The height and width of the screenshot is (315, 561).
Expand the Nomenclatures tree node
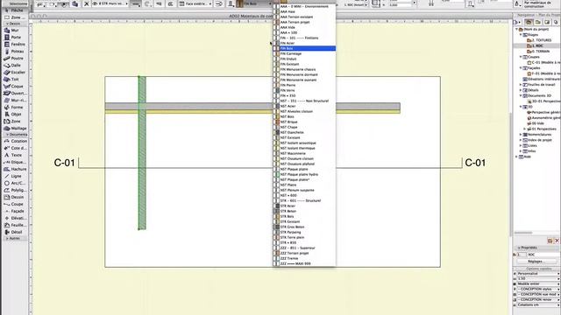click(x=521, y=135)
